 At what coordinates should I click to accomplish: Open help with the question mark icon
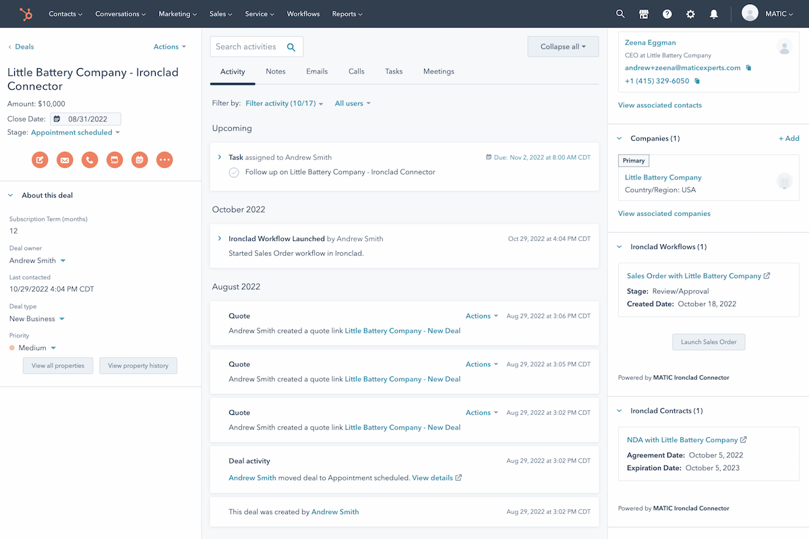(667, 13)
